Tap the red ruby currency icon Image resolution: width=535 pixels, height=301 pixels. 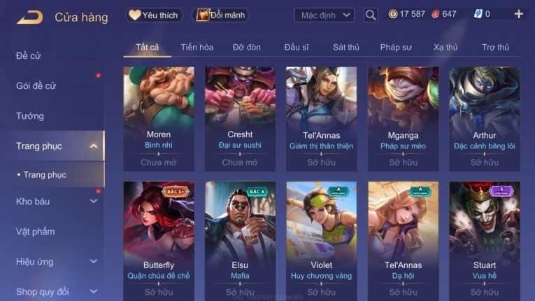[x=436, y=14]
